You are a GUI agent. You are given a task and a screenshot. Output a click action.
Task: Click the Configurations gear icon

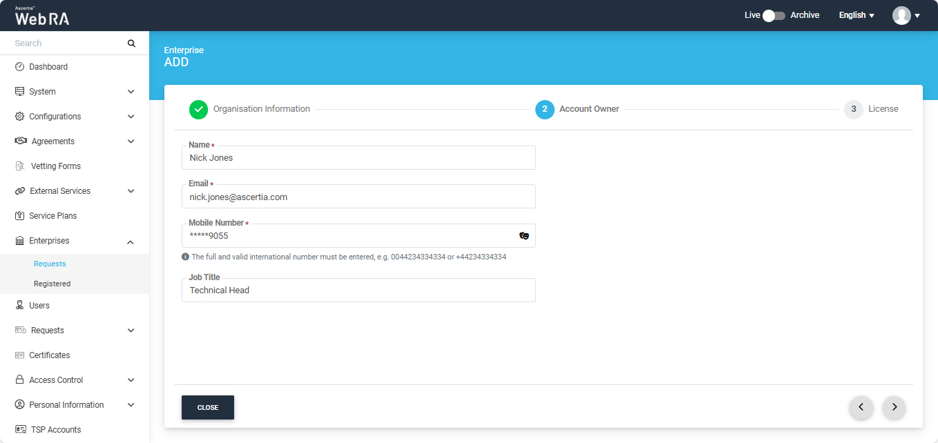point(19,117)
